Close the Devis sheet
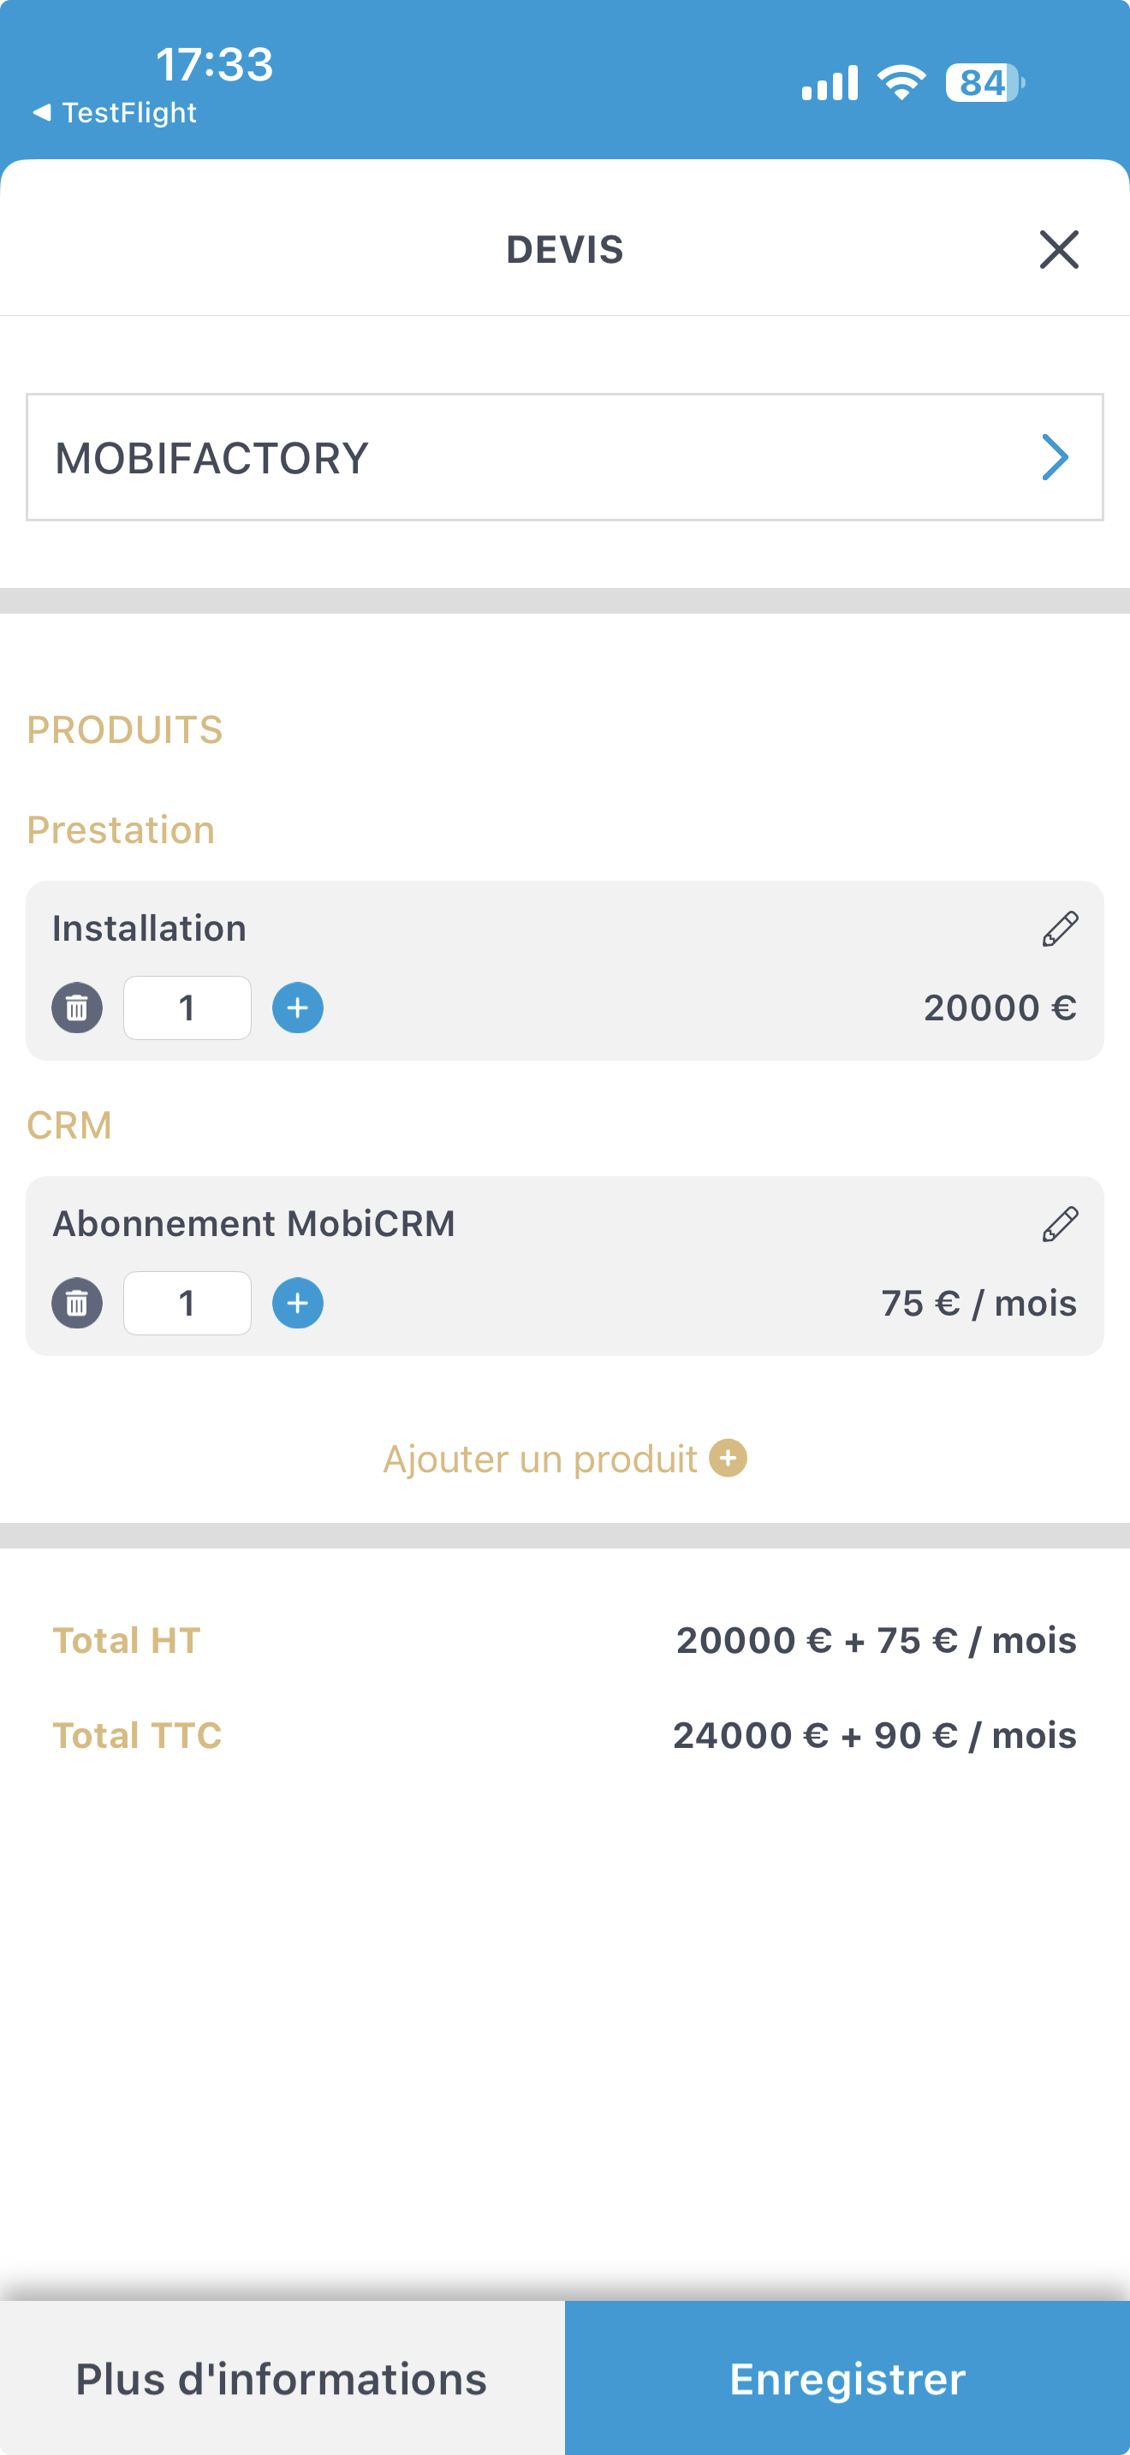The width and height of the screenshot is (1130, 2455). pyautogui.click(x=1059, y=250)
